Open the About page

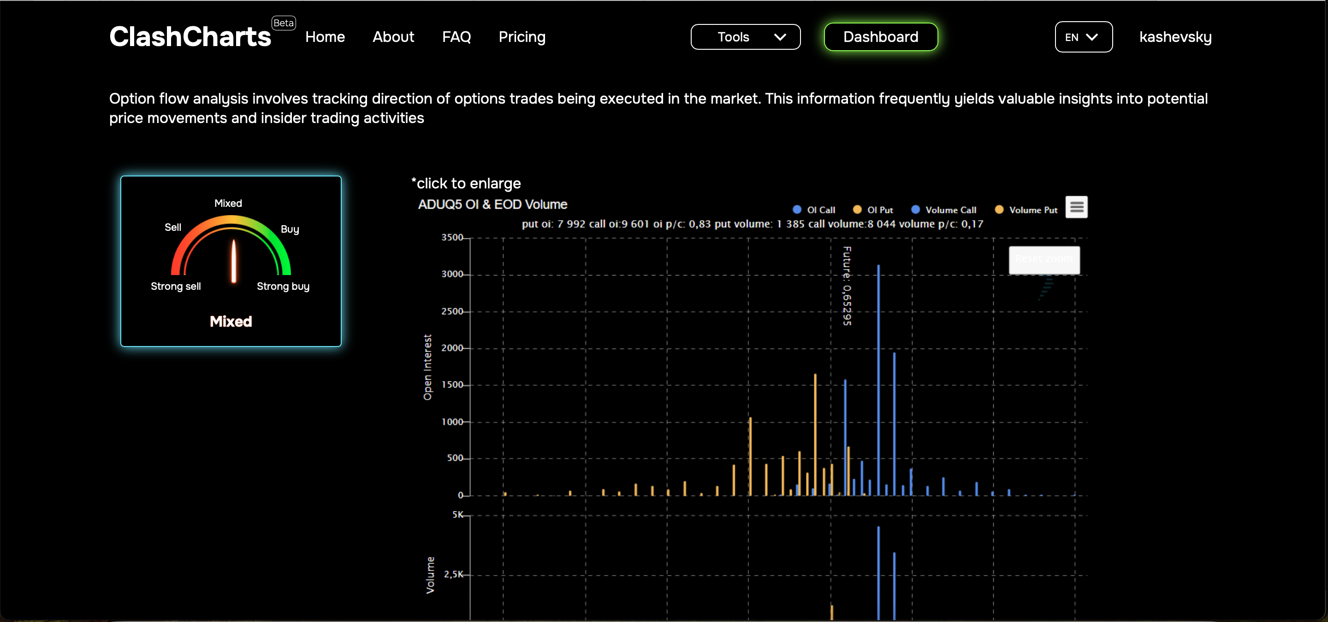coord(393,37)
